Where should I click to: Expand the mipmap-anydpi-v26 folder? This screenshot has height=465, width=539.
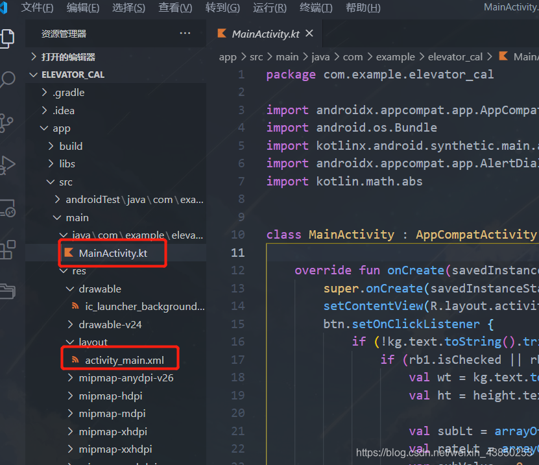point(116,378)
